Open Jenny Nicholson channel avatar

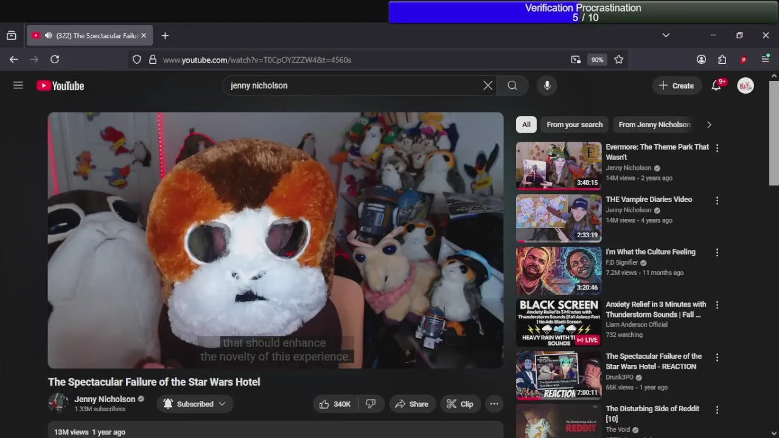click(x=58, y=403)
